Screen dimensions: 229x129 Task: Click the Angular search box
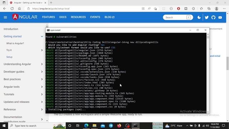point(178,18)
